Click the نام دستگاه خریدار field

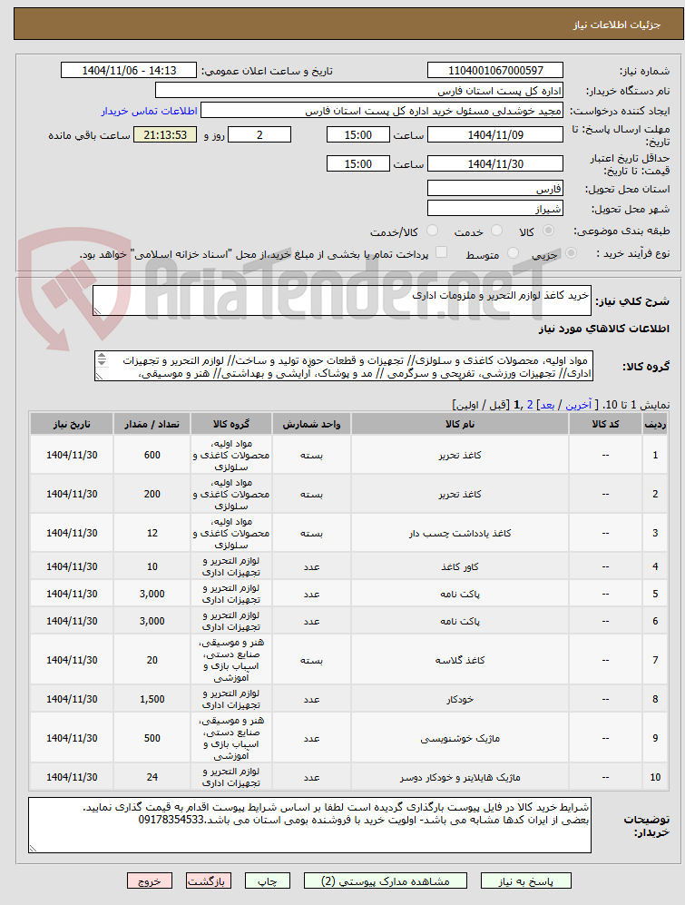[359, 91]
